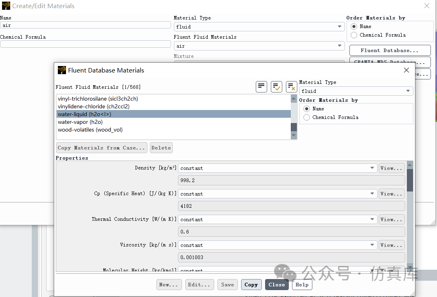Click the select all shown materials icon
This screenshot has width=437, height=297.
[x=277, y=86]
